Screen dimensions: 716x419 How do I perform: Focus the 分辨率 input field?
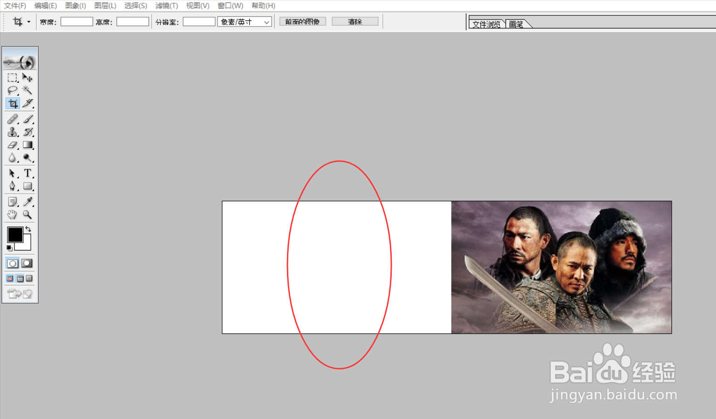coord(199,21)
